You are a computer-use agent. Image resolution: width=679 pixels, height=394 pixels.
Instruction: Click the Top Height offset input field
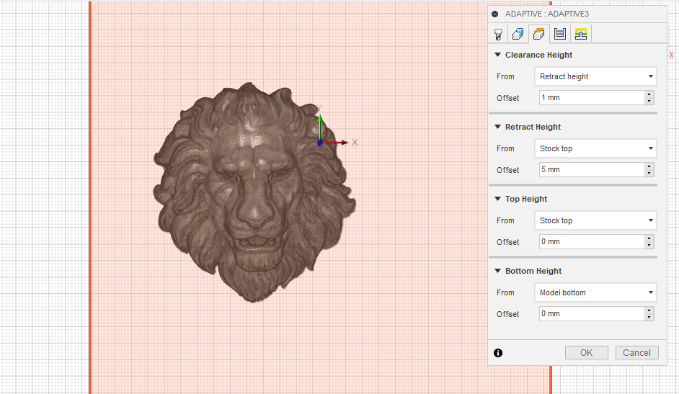pos(590,242)
